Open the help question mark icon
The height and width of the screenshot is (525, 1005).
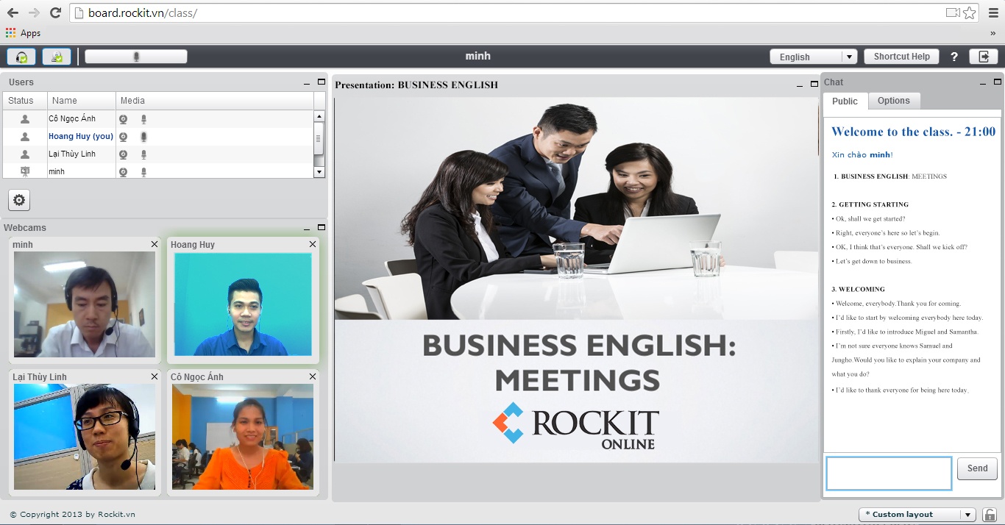954,57
